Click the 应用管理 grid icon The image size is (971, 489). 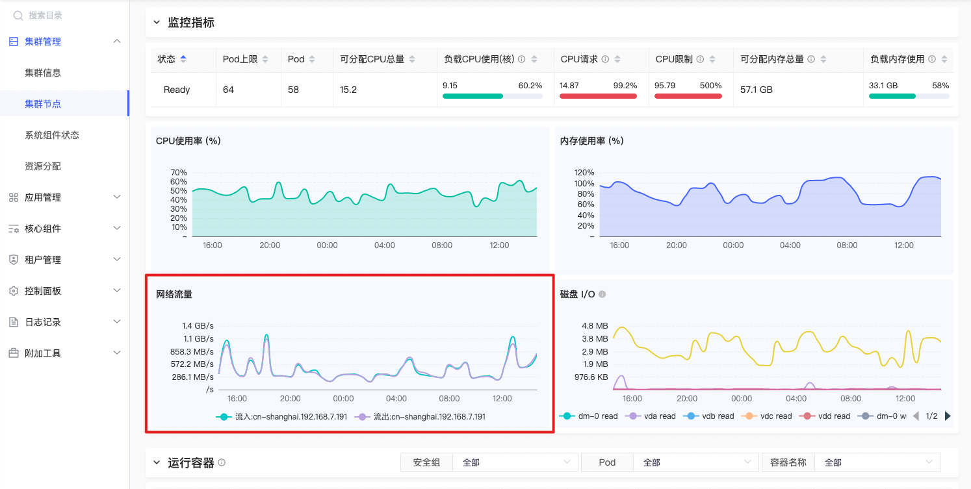[13, 197]
